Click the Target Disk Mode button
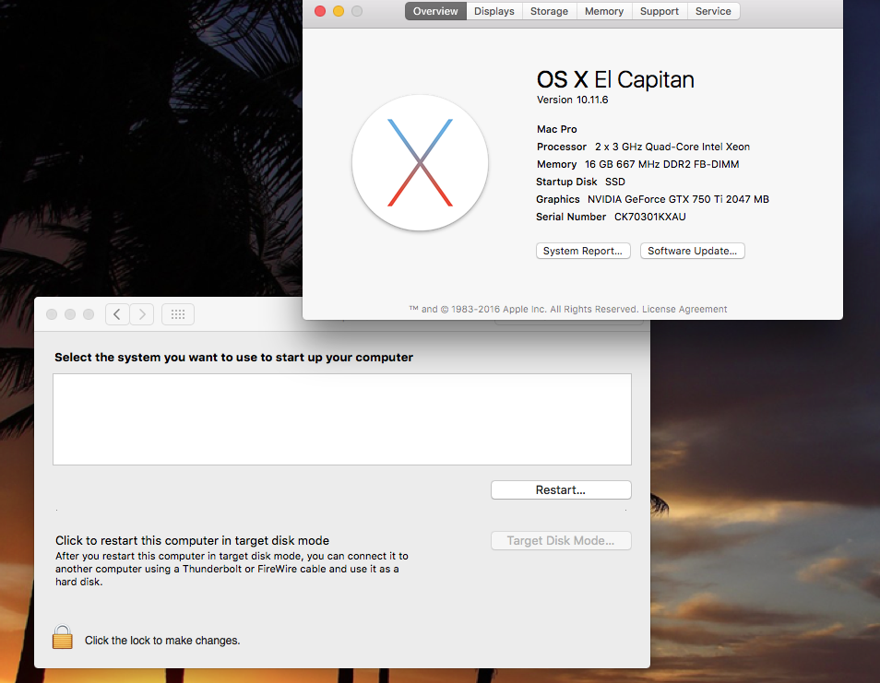Viewport: 880px width, 683px height. coord(561,540)
